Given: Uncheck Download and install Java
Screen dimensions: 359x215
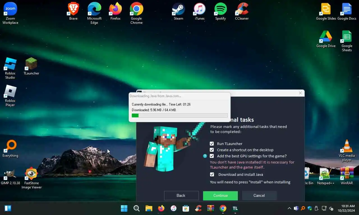Looking at the screenshot, I should tap(212, 174).
